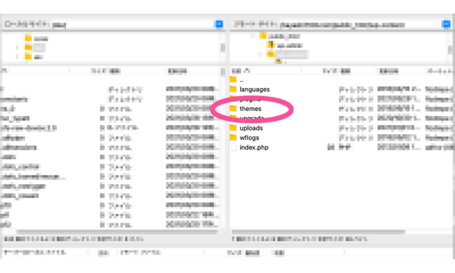Screen dimensions: 455x273
Task: Select the themes folder icon
Action: click(233, 109)
